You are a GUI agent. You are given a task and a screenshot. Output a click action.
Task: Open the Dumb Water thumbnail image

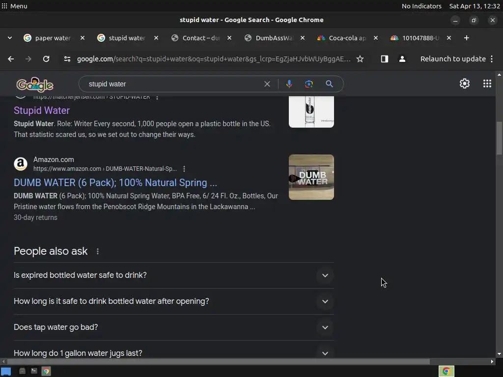click(x=311, y=177)
